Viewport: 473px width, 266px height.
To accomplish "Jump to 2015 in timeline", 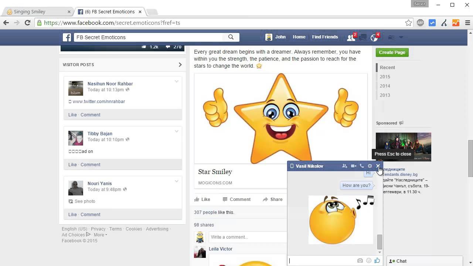I will pyautogui.click(x=385, y=77).
